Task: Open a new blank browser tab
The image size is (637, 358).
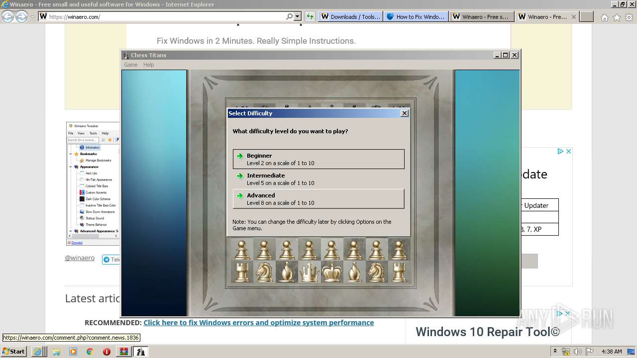Action: [x=587, y=16]
